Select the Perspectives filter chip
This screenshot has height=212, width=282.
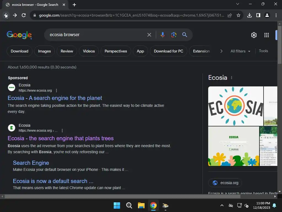pyautogui.click(x=116, y=51)
